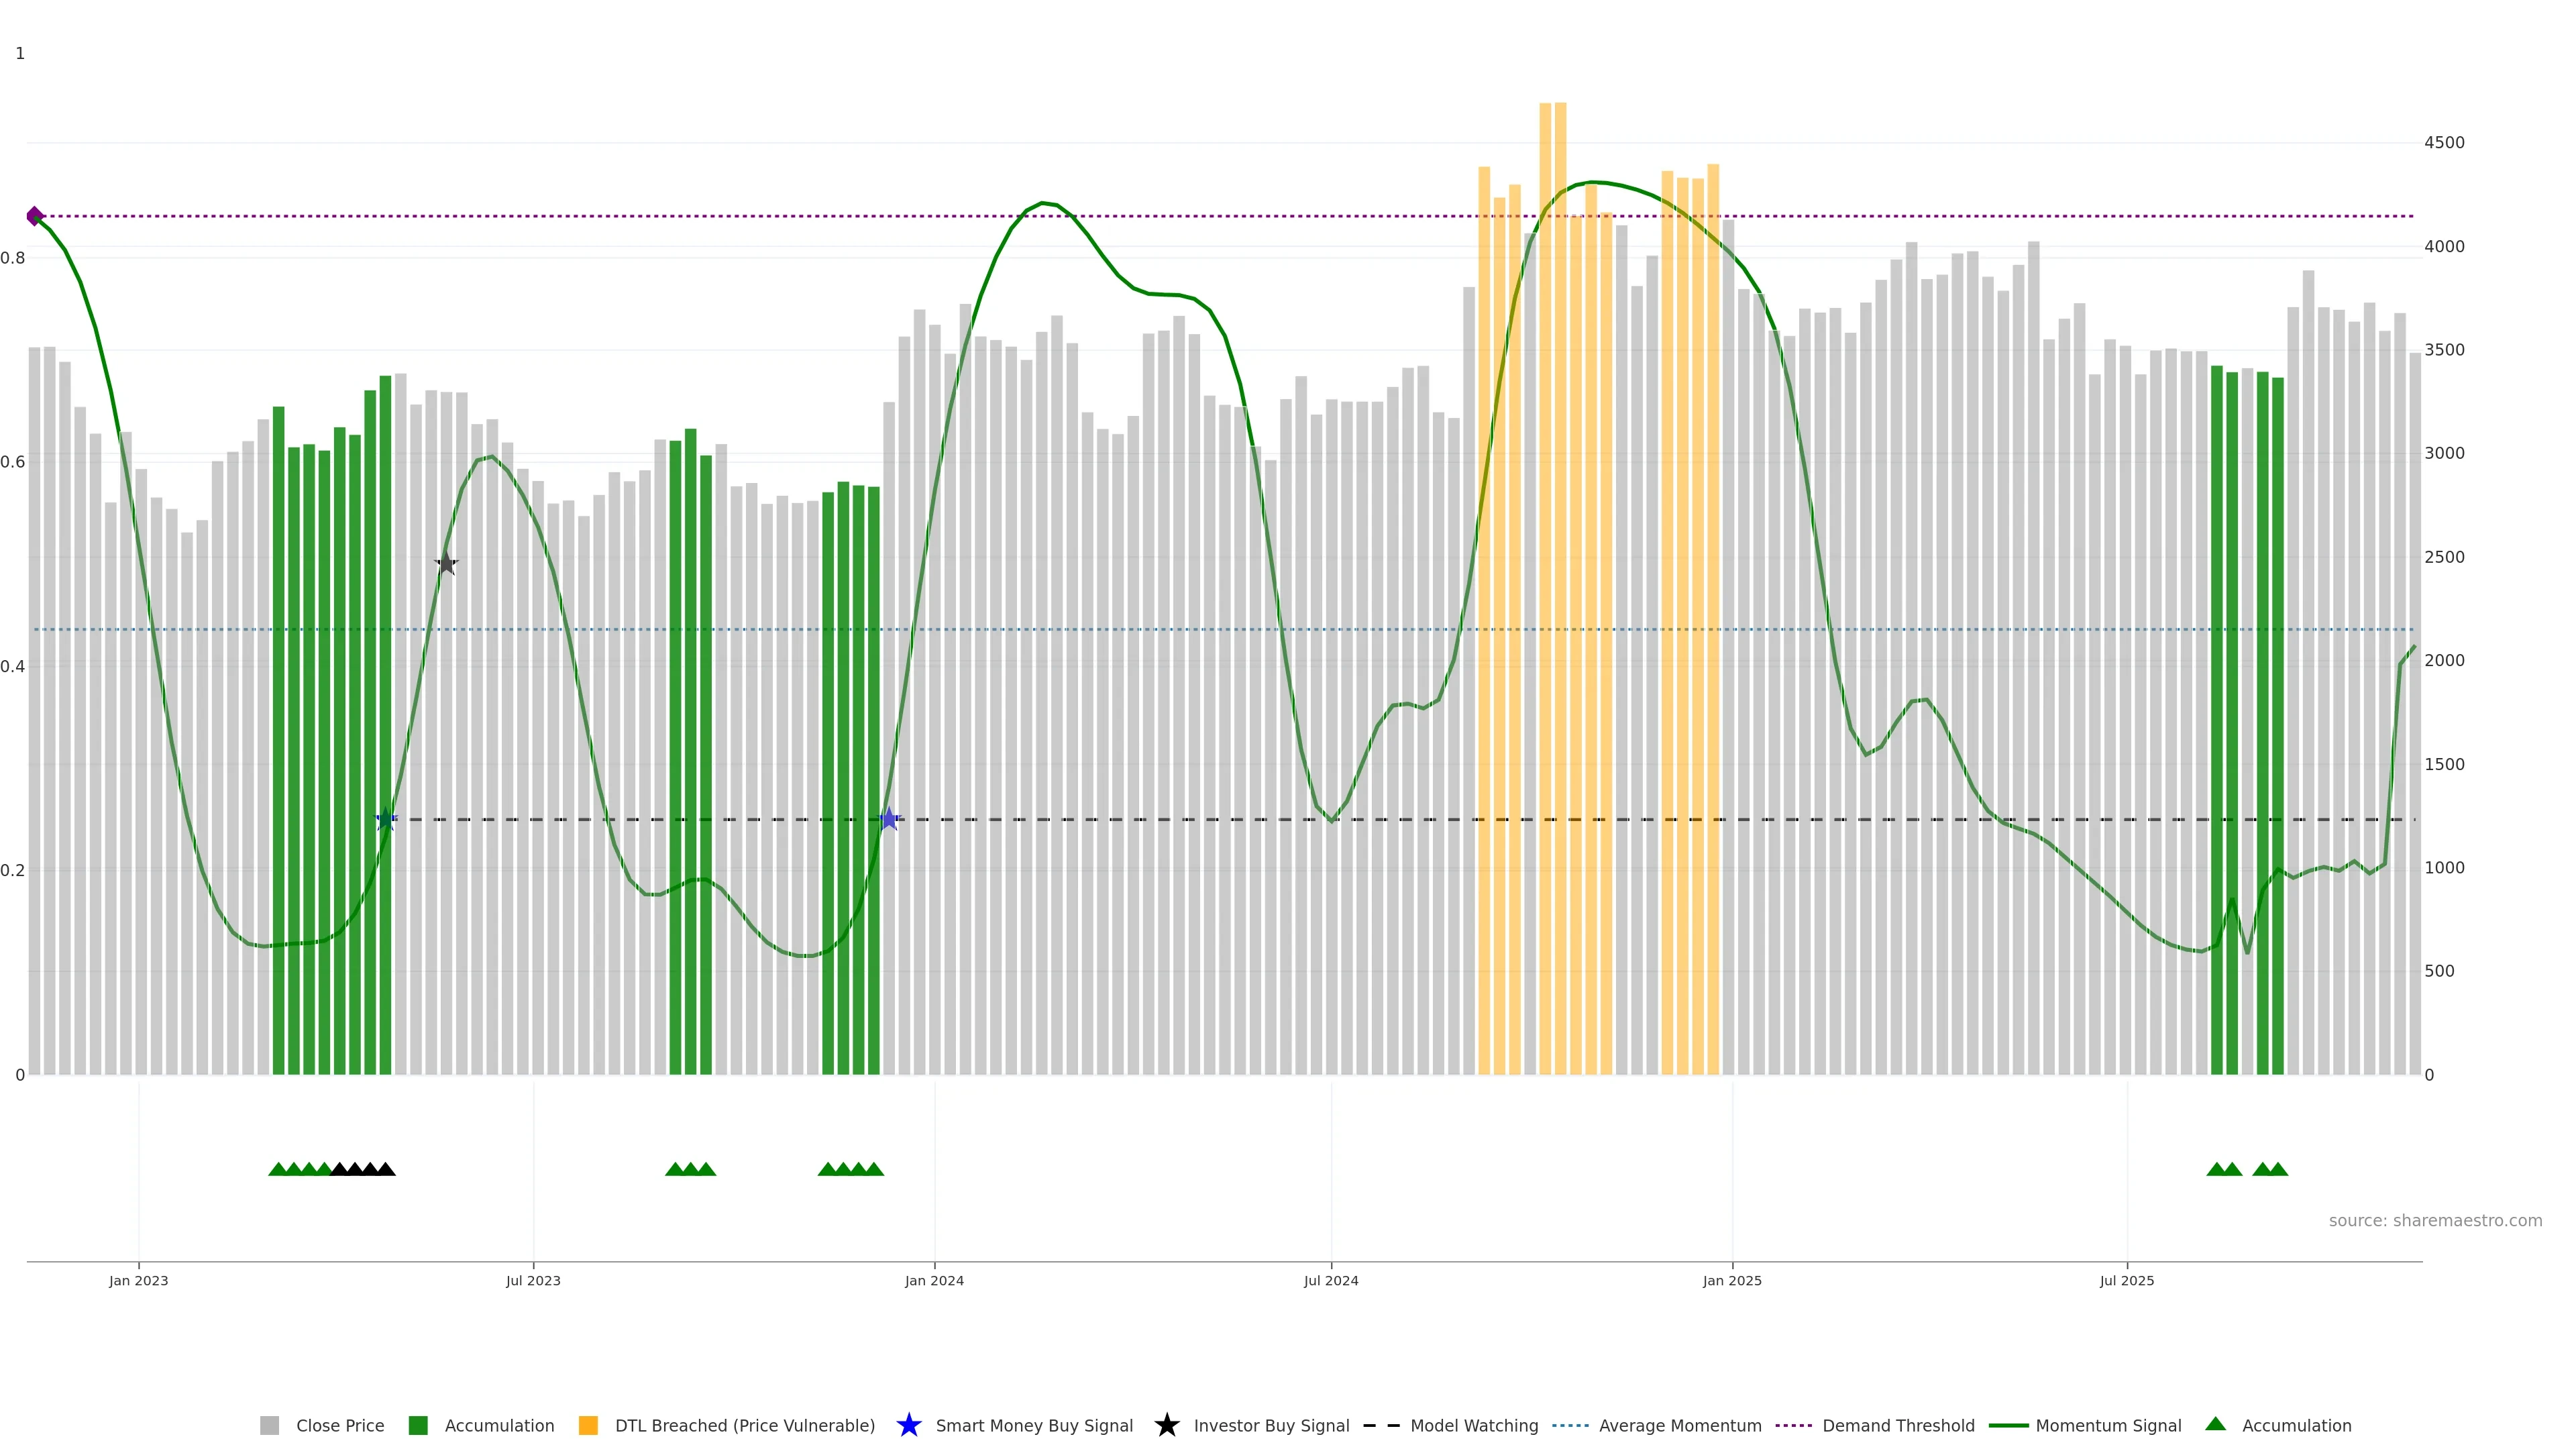Click the purple diamond Demand Threshold marker
The image size is (2576, 1449).
click(35, 216)
